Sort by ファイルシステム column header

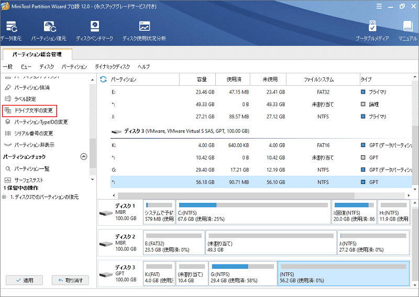[x=323, y=79]
